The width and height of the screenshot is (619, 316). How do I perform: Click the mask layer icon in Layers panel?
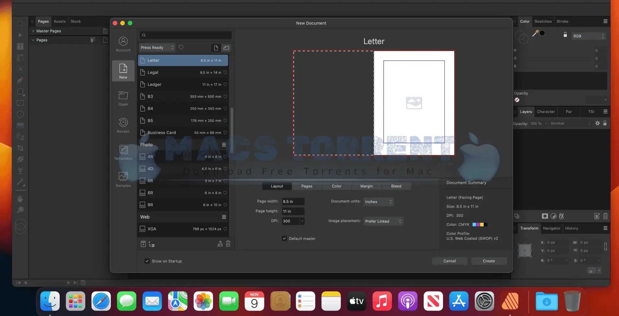(545, 216)
